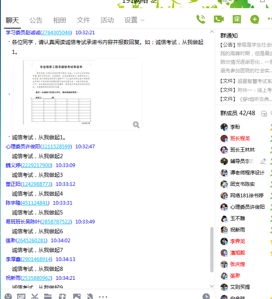Image resolution: width=272 pixels, height=299 pixels.
Task: Expand the 设置 dropdown
Action: (135, 20)
